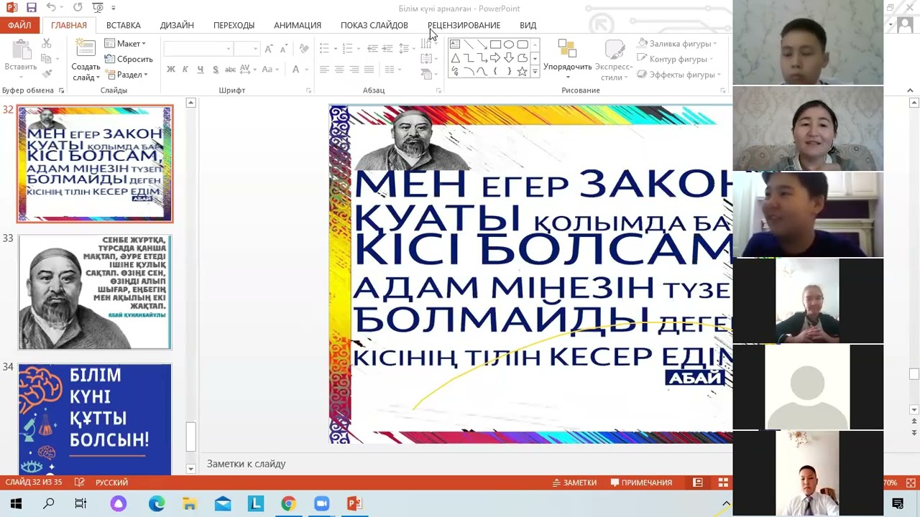
Task: Save the presentation with the floppy disk icon
Action: [31, 8]
